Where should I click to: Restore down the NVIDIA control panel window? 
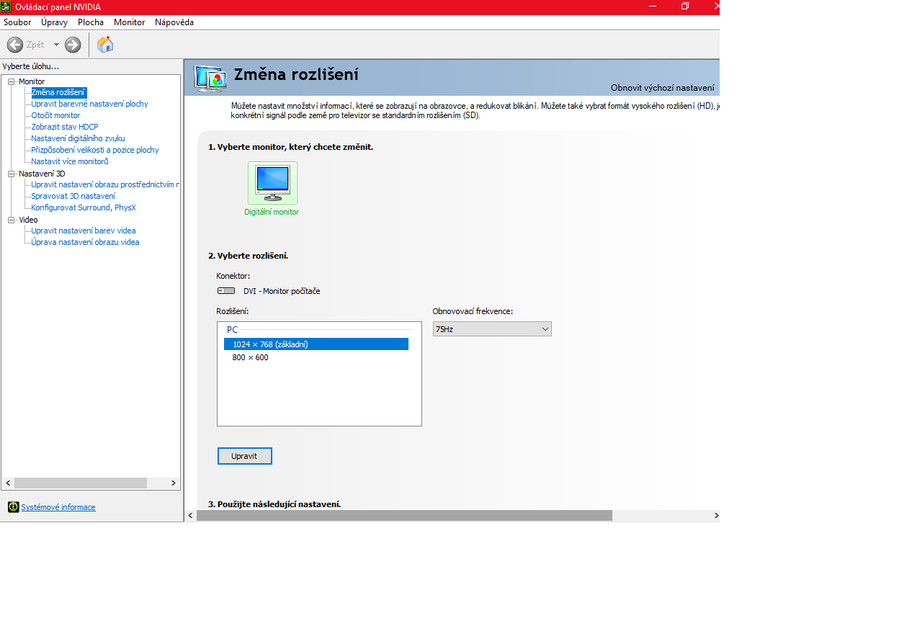tap(685, 6)
